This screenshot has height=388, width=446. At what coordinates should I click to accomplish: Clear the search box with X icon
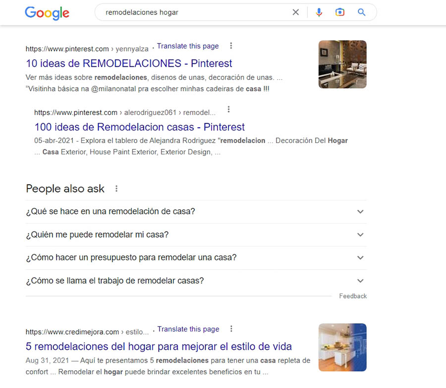point(296,12)
